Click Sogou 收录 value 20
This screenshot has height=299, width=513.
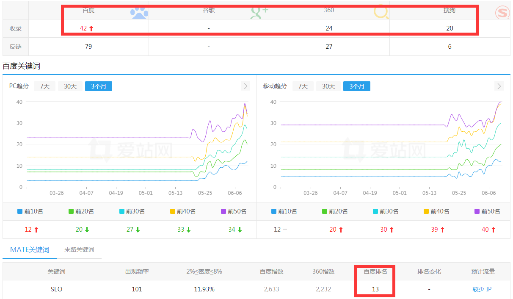coord(450,28)
